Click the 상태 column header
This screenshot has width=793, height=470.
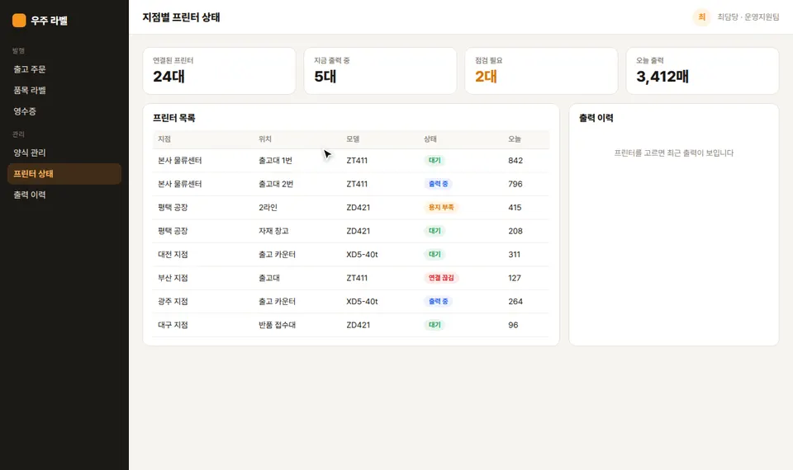(x=430, y=139)
